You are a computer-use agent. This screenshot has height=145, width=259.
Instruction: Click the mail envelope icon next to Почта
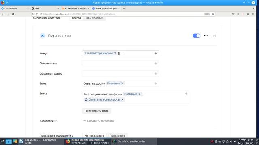click(42, 36)
